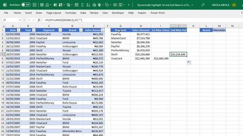Click the Save floppy disk icon
This screenshot has width=243, height=136.
[x=35, y=5]
